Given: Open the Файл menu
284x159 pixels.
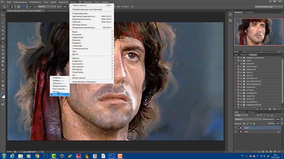Looking at the screenshot, I should point(9,2).
